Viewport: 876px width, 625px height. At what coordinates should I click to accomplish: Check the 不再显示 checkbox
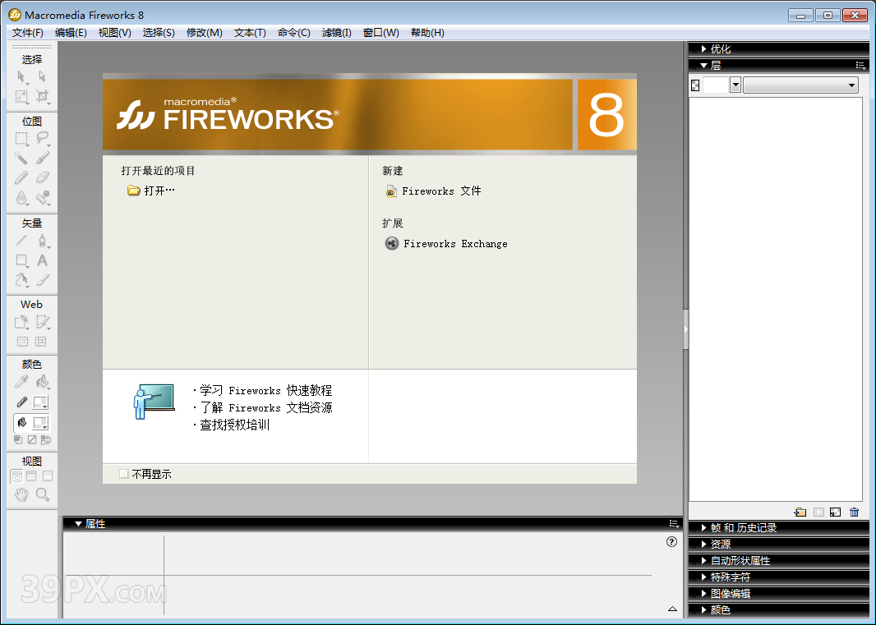point(124,474)
